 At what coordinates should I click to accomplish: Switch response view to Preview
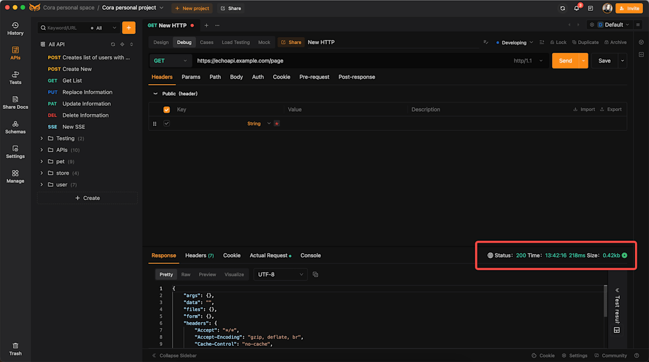pos(207,275)
